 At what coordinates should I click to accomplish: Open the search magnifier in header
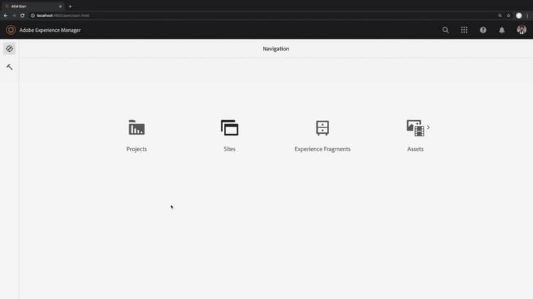pyautogui.click(x=446, y=30)
